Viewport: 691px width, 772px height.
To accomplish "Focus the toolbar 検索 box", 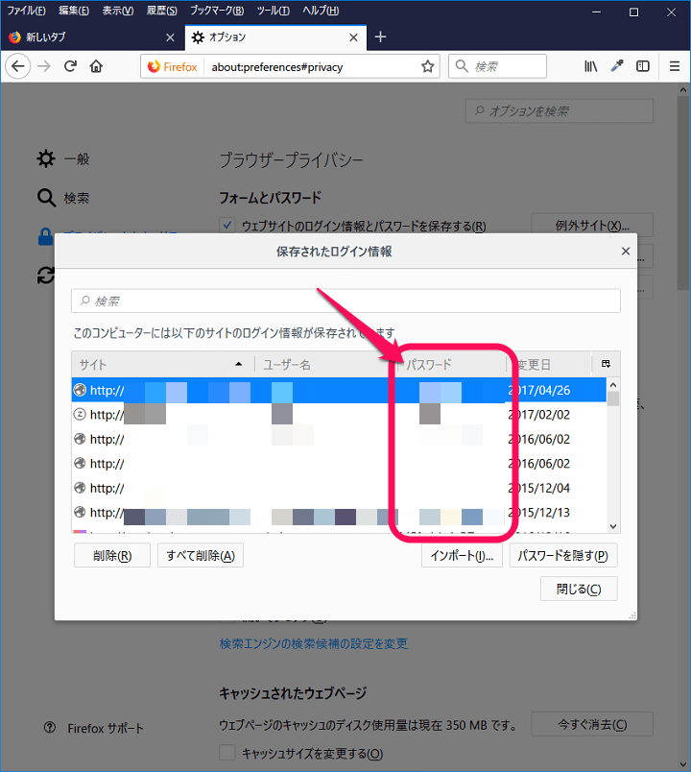I will tap(497, 66).
